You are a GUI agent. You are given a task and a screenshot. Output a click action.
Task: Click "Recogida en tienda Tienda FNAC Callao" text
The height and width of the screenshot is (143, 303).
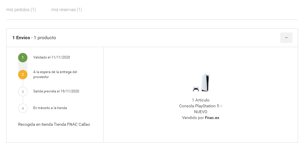[54, 124]
